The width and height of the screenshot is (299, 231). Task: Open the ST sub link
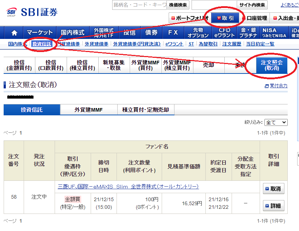click(191, 44)
